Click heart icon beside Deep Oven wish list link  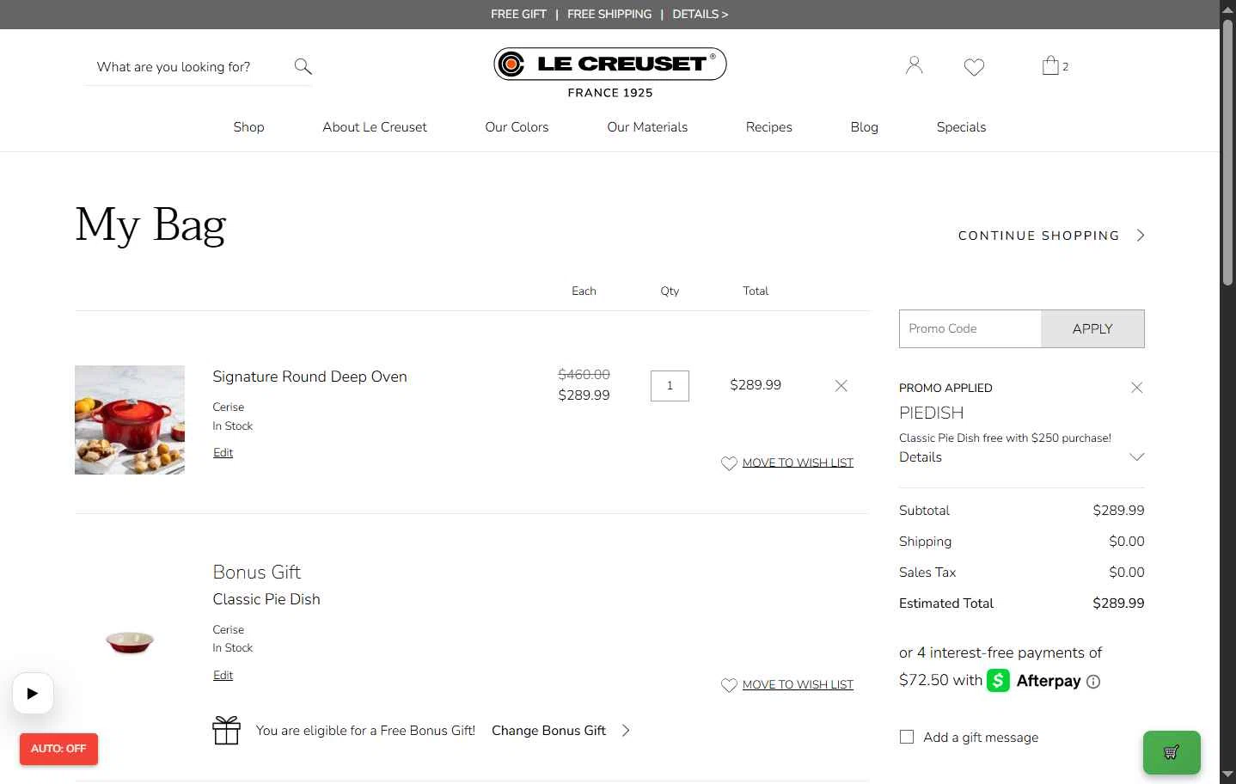point(729,462)
